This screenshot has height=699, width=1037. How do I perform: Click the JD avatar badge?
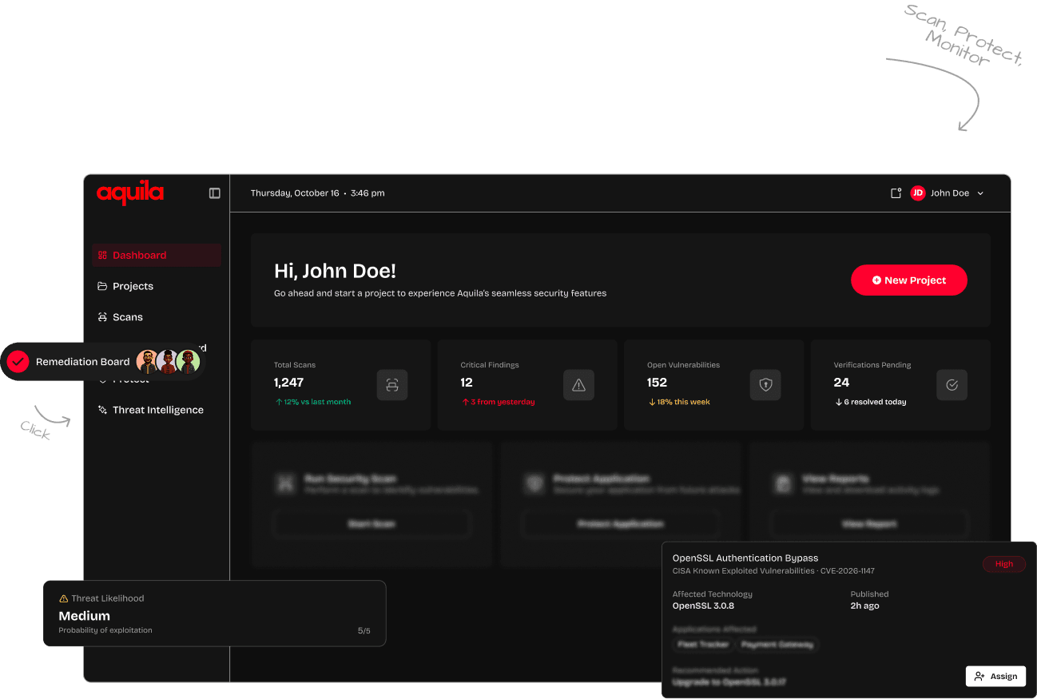coord(918,193)
